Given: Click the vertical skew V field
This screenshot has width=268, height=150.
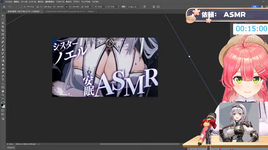Looking at the screenshot, I should (x=114, y=7).
